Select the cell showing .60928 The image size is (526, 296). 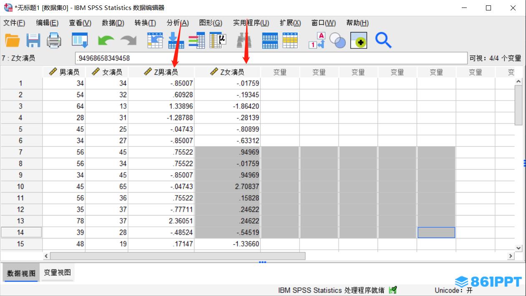click(x=161, y=95)
